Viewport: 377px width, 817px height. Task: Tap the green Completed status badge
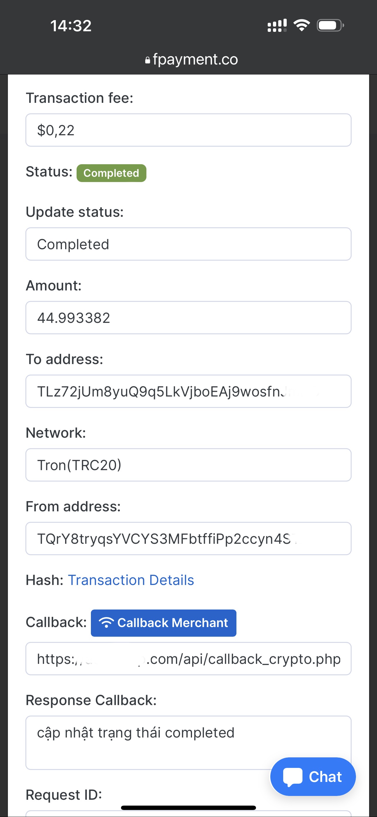(x=111, y=173)
